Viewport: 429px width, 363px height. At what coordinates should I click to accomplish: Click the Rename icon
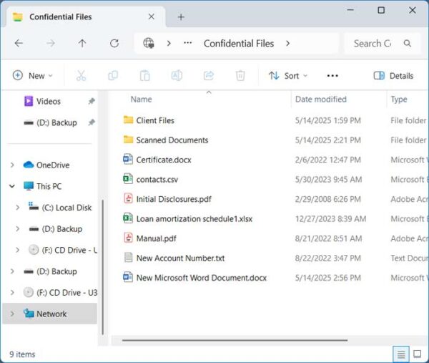(177, 76)
